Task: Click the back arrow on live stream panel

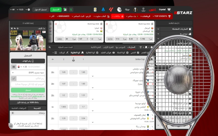Action: (15, 29)
